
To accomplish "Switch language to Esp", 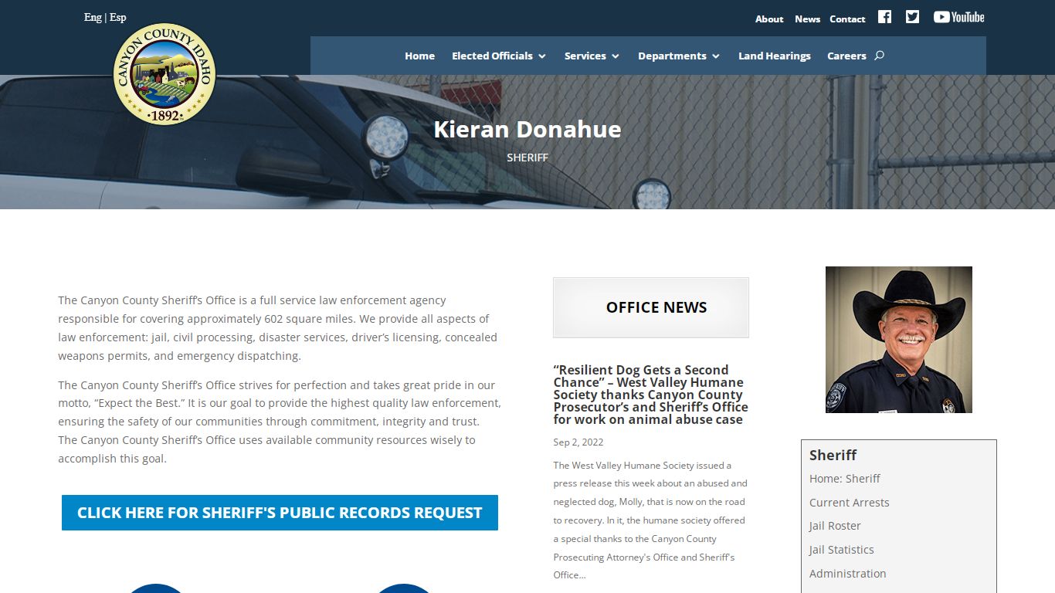I will click(118, 17).
